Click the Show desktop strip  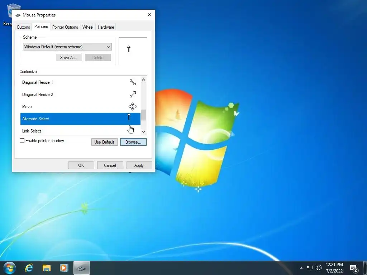tap(365, 268)
